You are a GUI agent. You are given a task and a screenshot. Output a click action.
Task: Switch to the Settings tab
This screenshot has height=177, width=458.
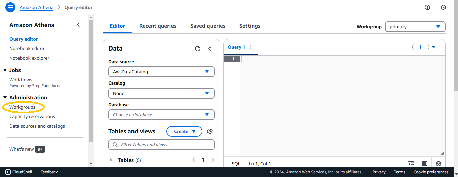[x=250, y=26]
